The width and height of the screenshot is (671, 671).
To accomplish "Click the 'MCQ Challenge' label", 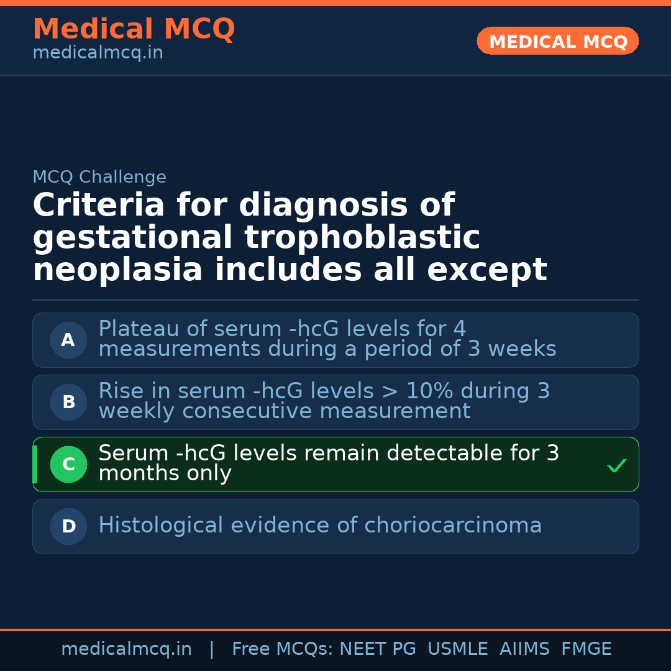I will point(99,177).
